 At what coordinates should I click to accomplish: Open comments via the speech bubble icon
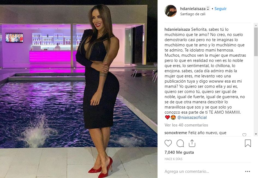point(180,143)
